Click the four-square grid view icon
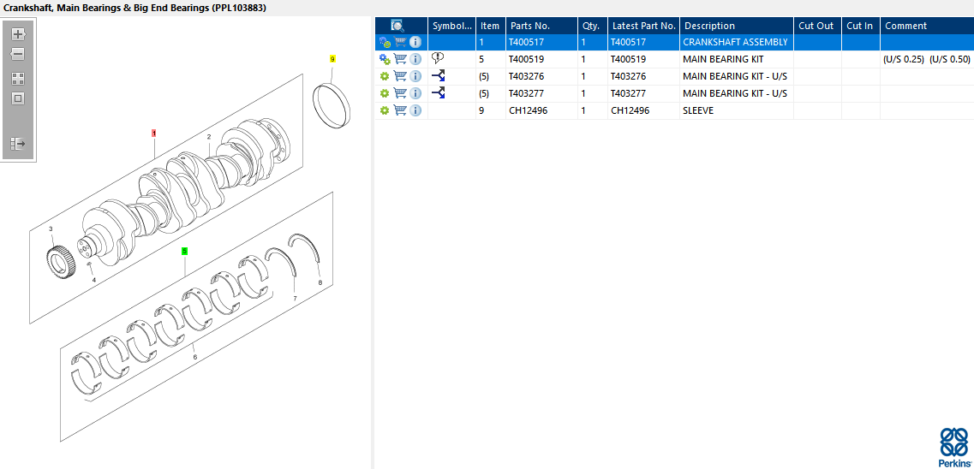 pos(18,78)
